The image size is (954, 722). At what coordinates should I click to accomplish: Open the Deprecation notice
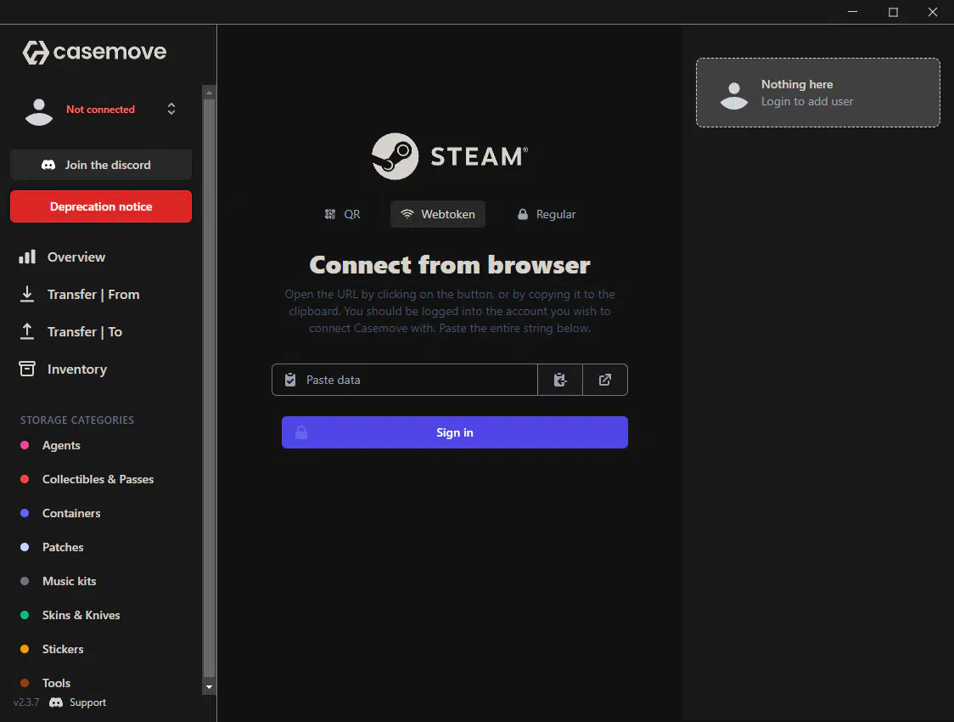coord(101,206)
